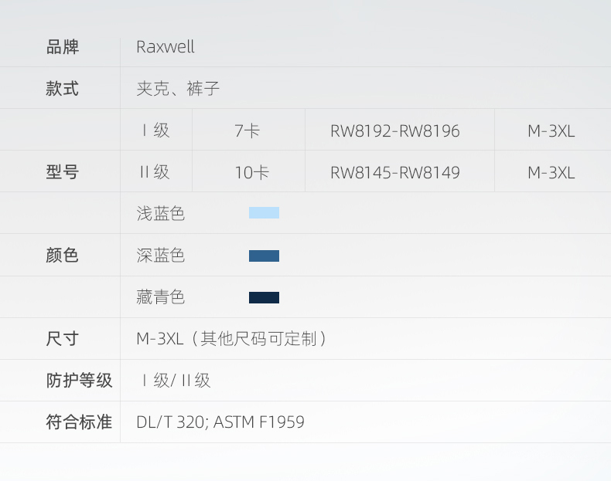Click the DL/T 320; ASTM F1959 standard text

tap(220, 422)
